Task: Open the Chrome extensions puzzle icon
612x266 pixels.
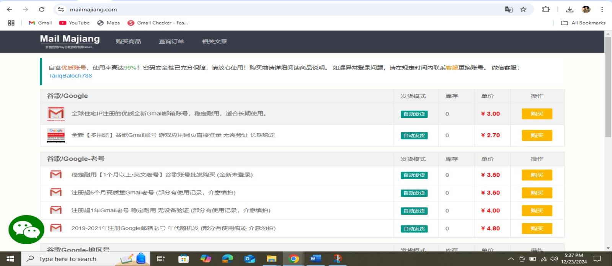Action: pos(546,10)
